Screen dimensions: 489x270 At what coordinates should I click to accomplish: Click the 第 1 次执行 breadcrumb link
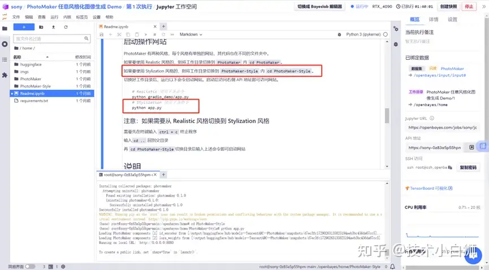(139, 7)
